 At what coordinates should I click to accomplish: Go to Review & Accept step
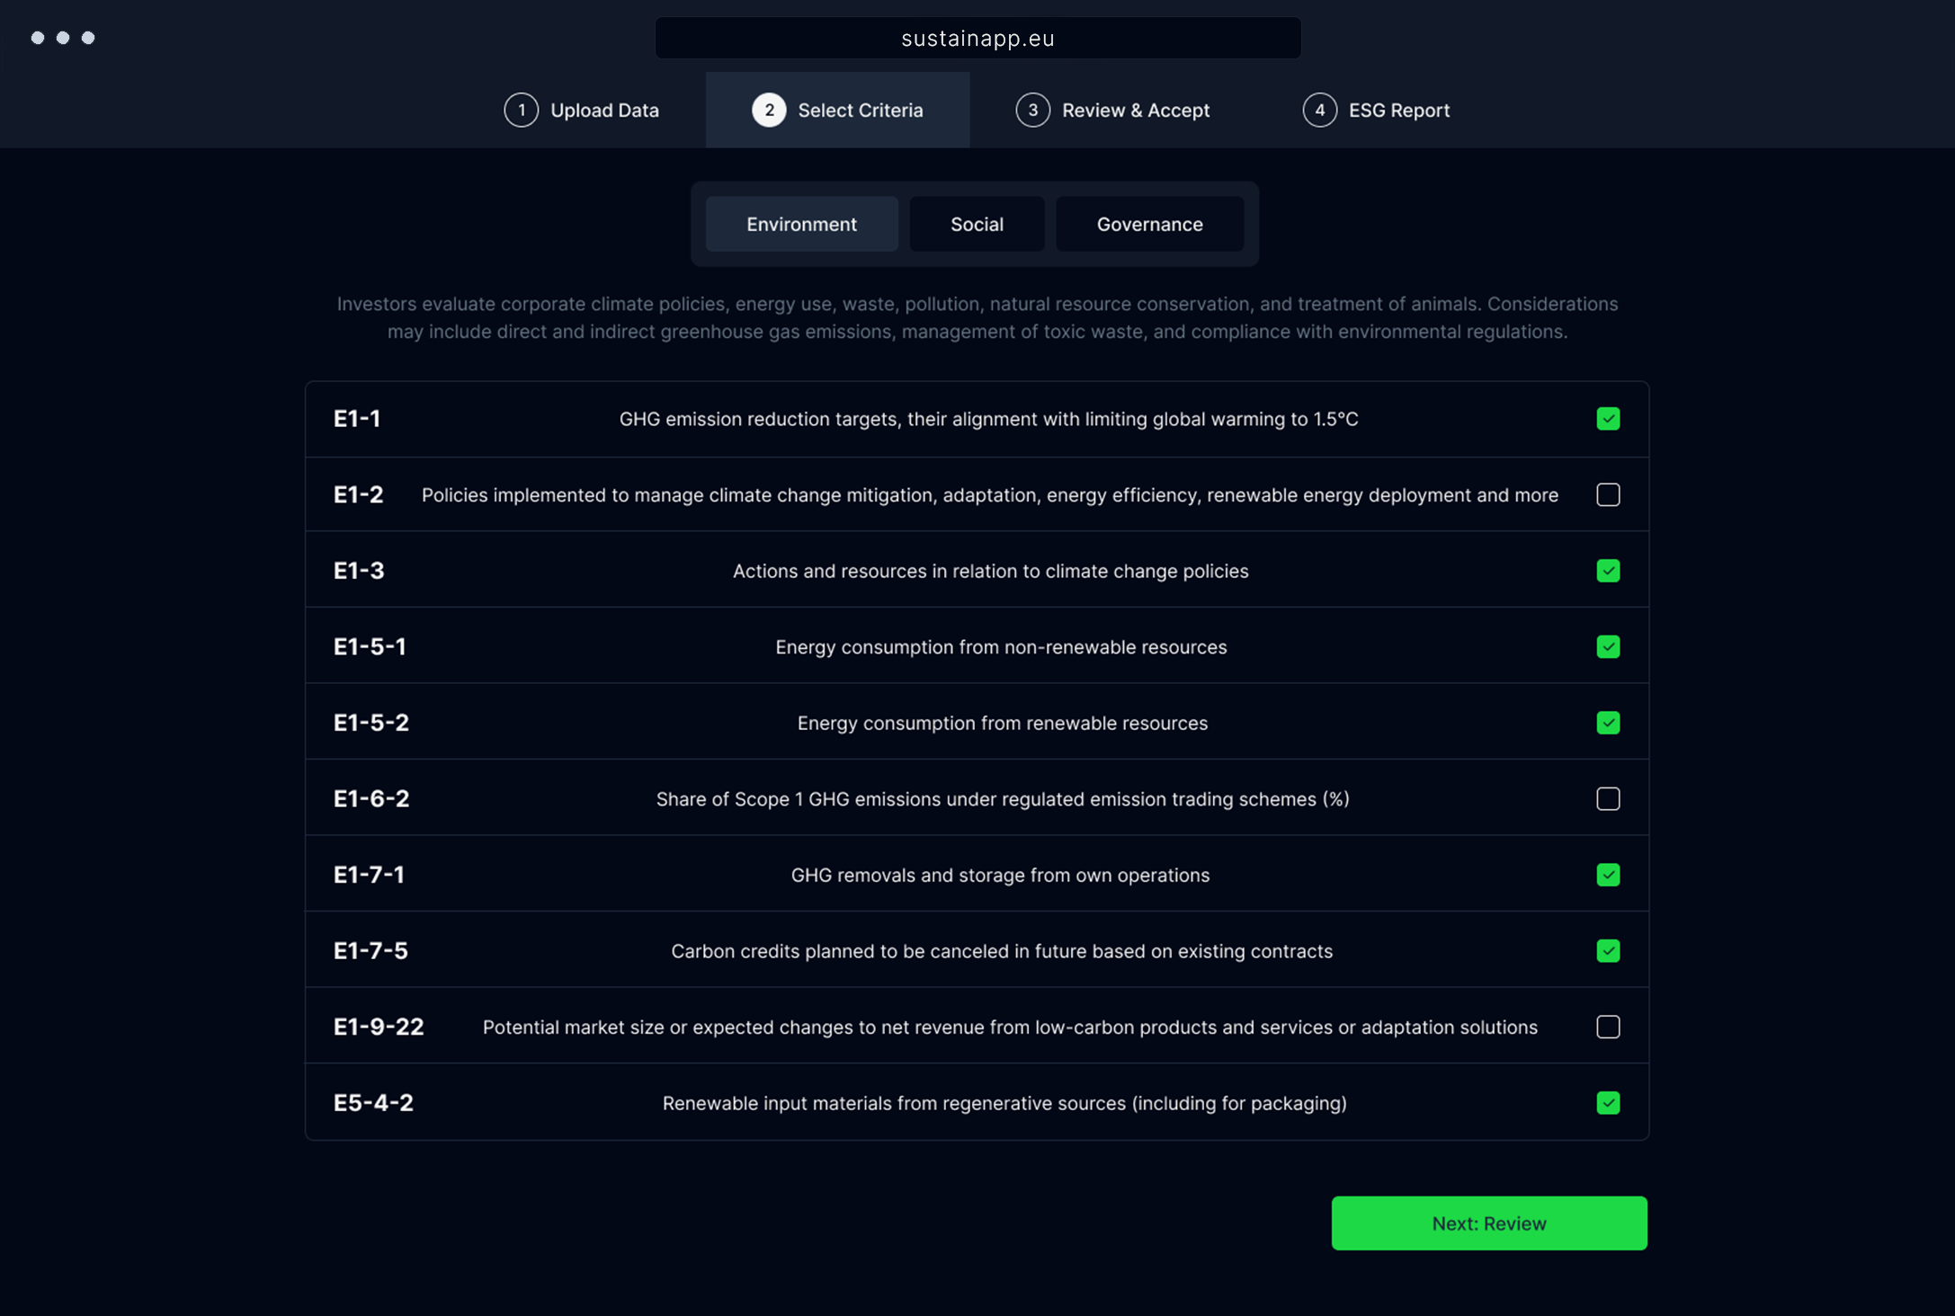(1135, 110)
